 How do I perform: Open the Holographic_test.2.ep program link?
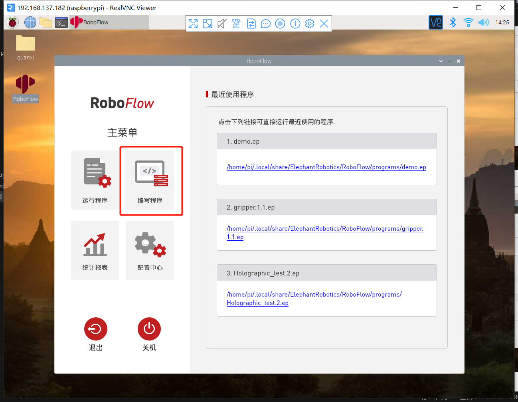[314, 295]
